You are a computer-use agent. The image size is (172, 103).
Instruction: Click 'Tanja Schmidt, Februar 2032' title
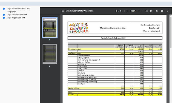(113, 38)
